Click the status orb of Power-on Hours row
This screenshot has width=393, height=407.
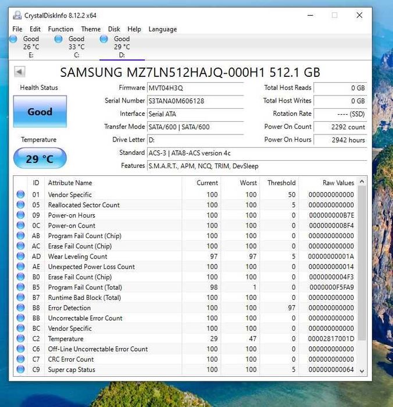tap(20, 215)
